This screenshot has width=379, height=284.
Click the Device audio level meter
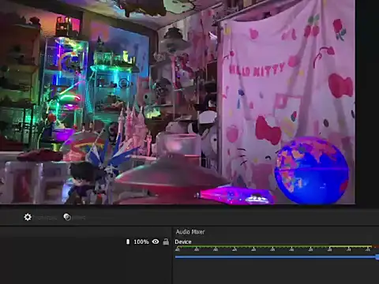277,247
